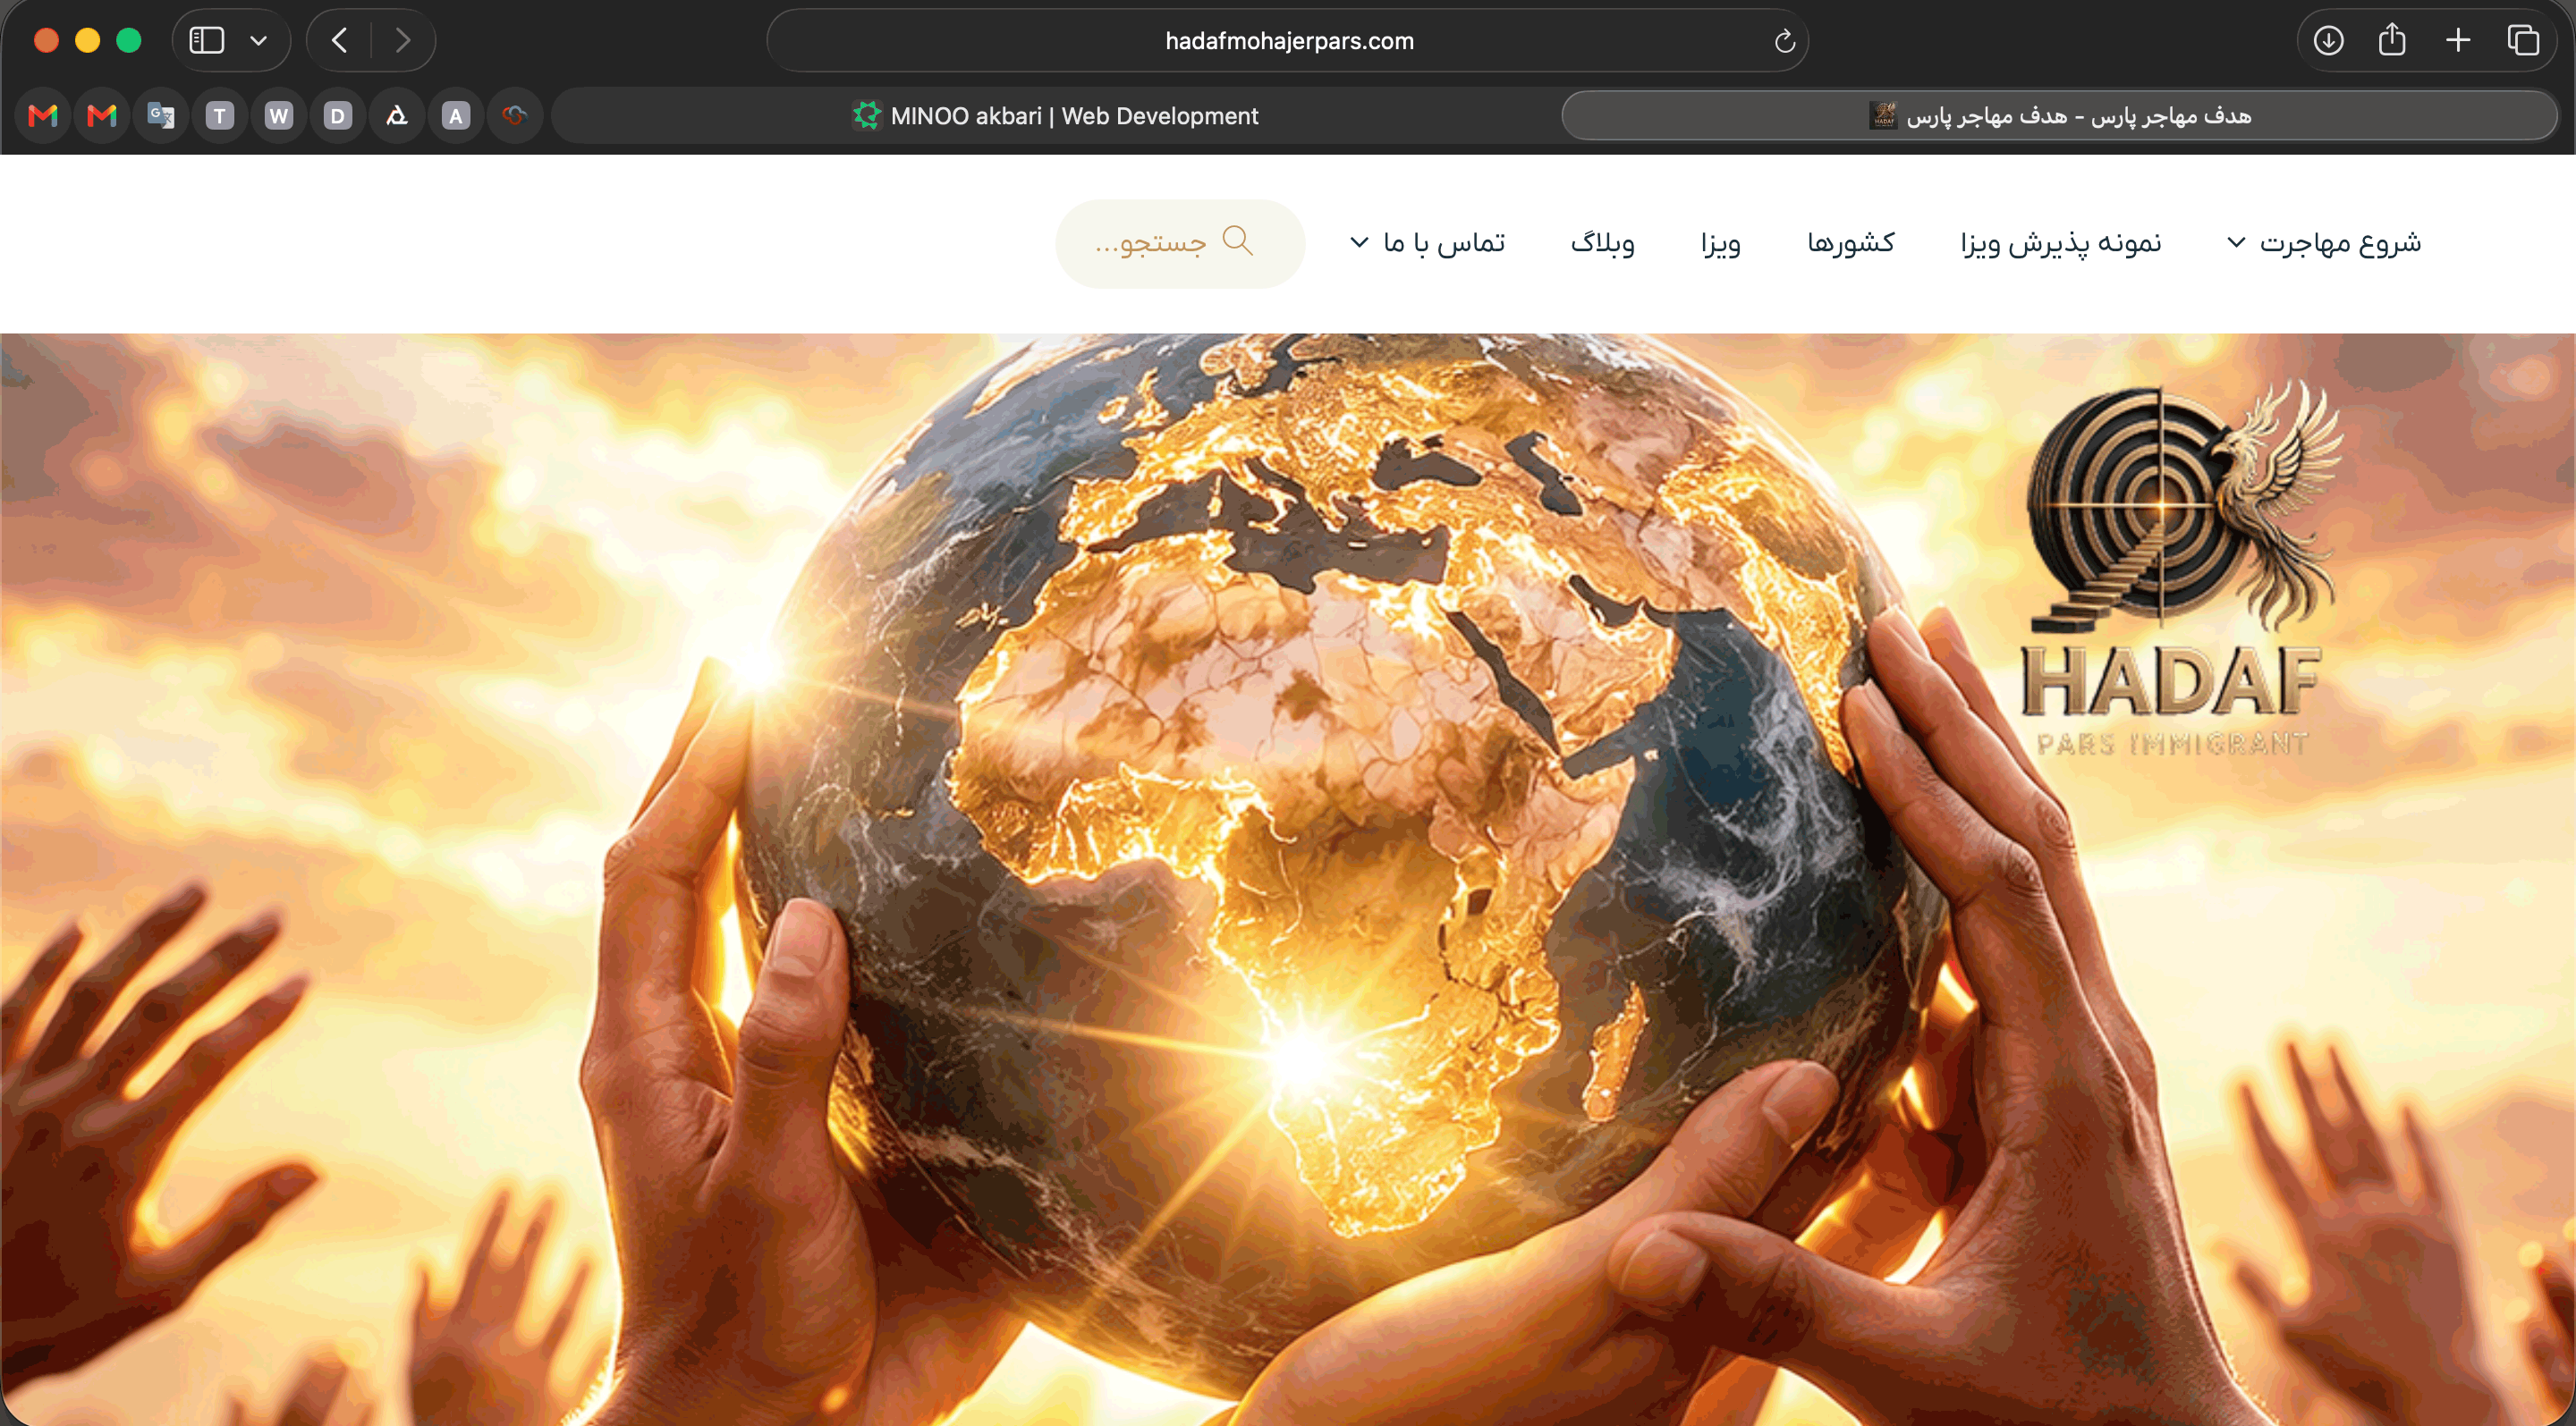Open the وبلاگ page
This screenshot has width=2576, height=1426.
[1602, 243]
